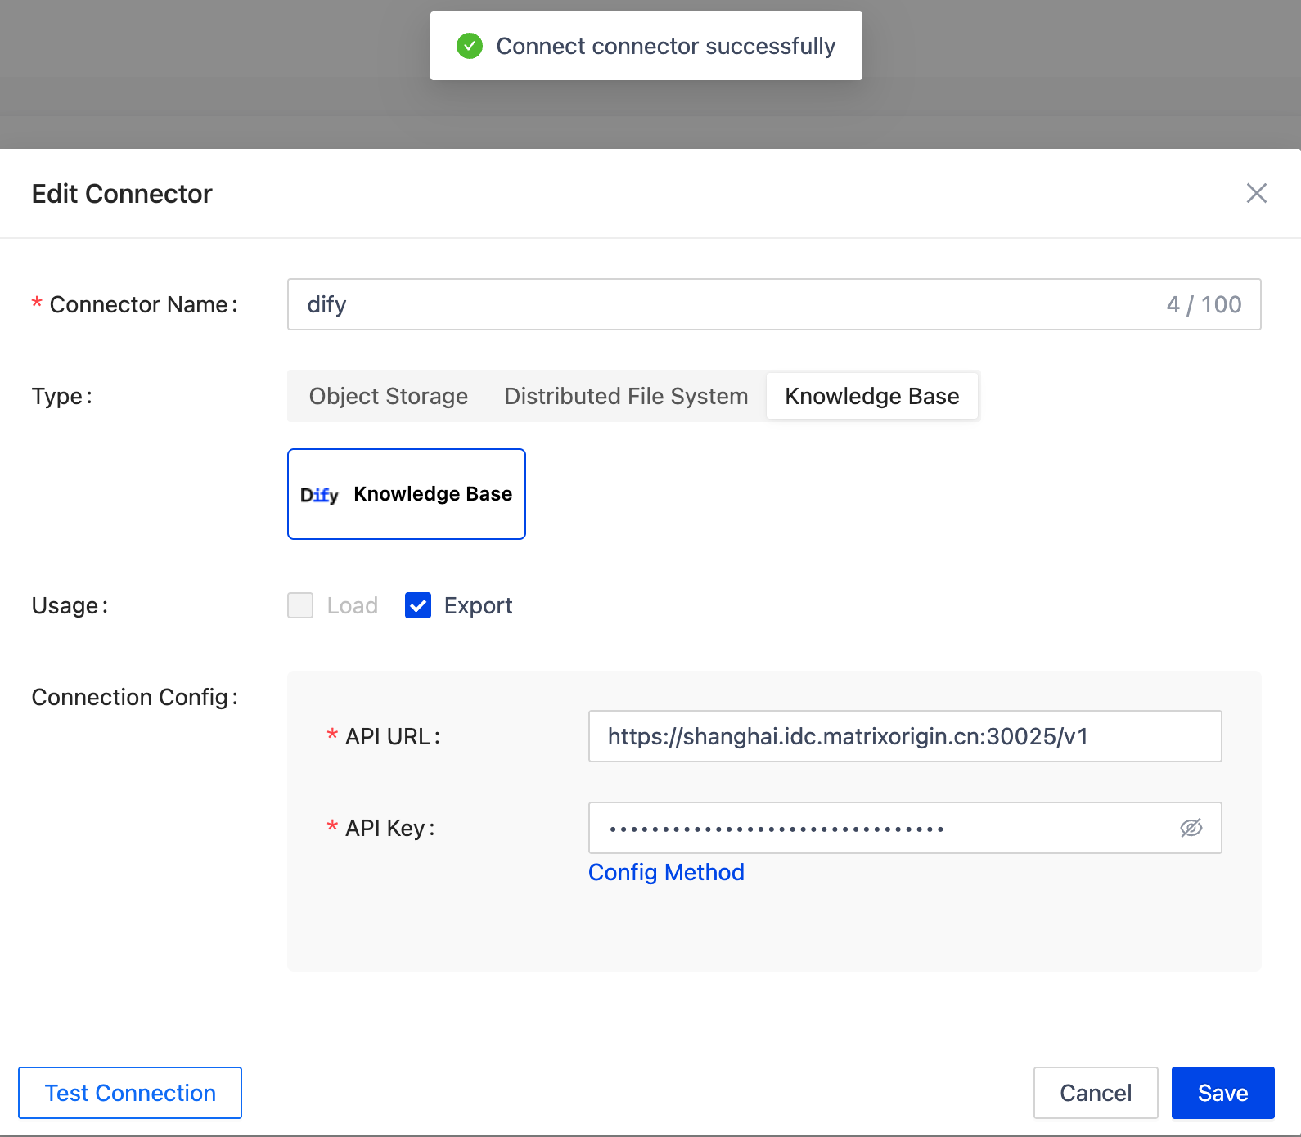Click the 'Edit Connector' title text
The image size is (1301, 1137).
coord(122,194)
